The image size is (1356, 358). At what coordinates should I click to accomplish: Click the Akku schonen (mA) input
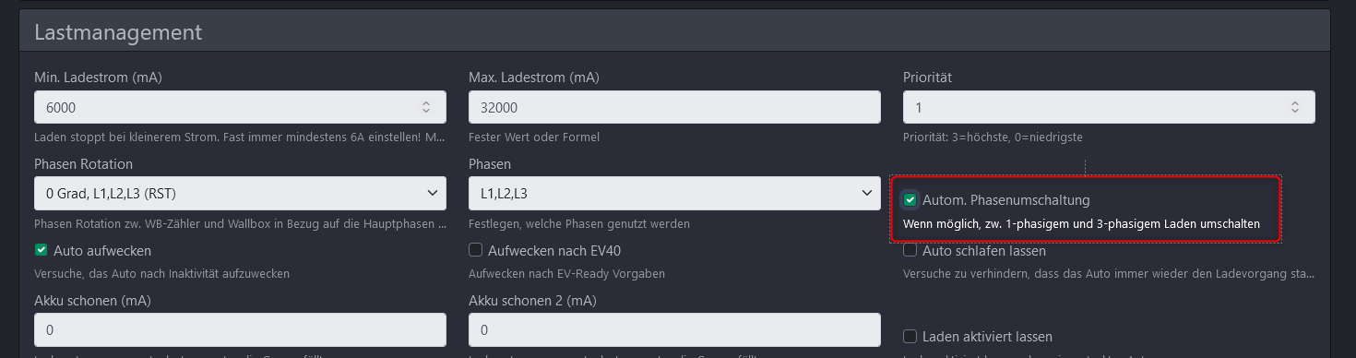coord(240,330)
